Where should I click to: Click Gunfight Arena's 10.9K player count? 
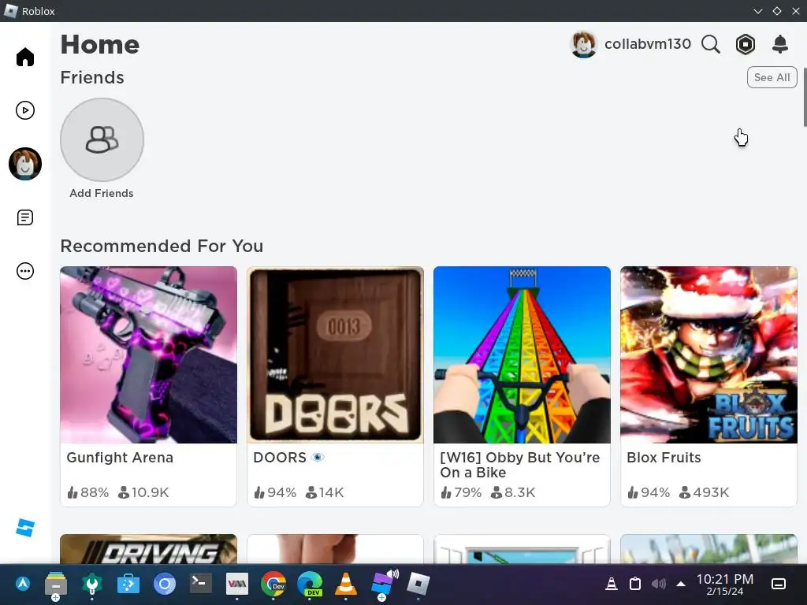[x=143, y=493]
